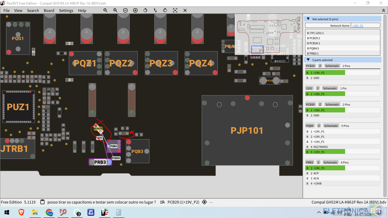Select B PCB30:1 in the pin list

343,43
